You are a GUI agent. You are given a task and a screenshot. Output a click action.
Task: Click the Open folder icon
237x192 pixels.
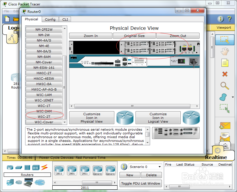[x=16, y=19]
